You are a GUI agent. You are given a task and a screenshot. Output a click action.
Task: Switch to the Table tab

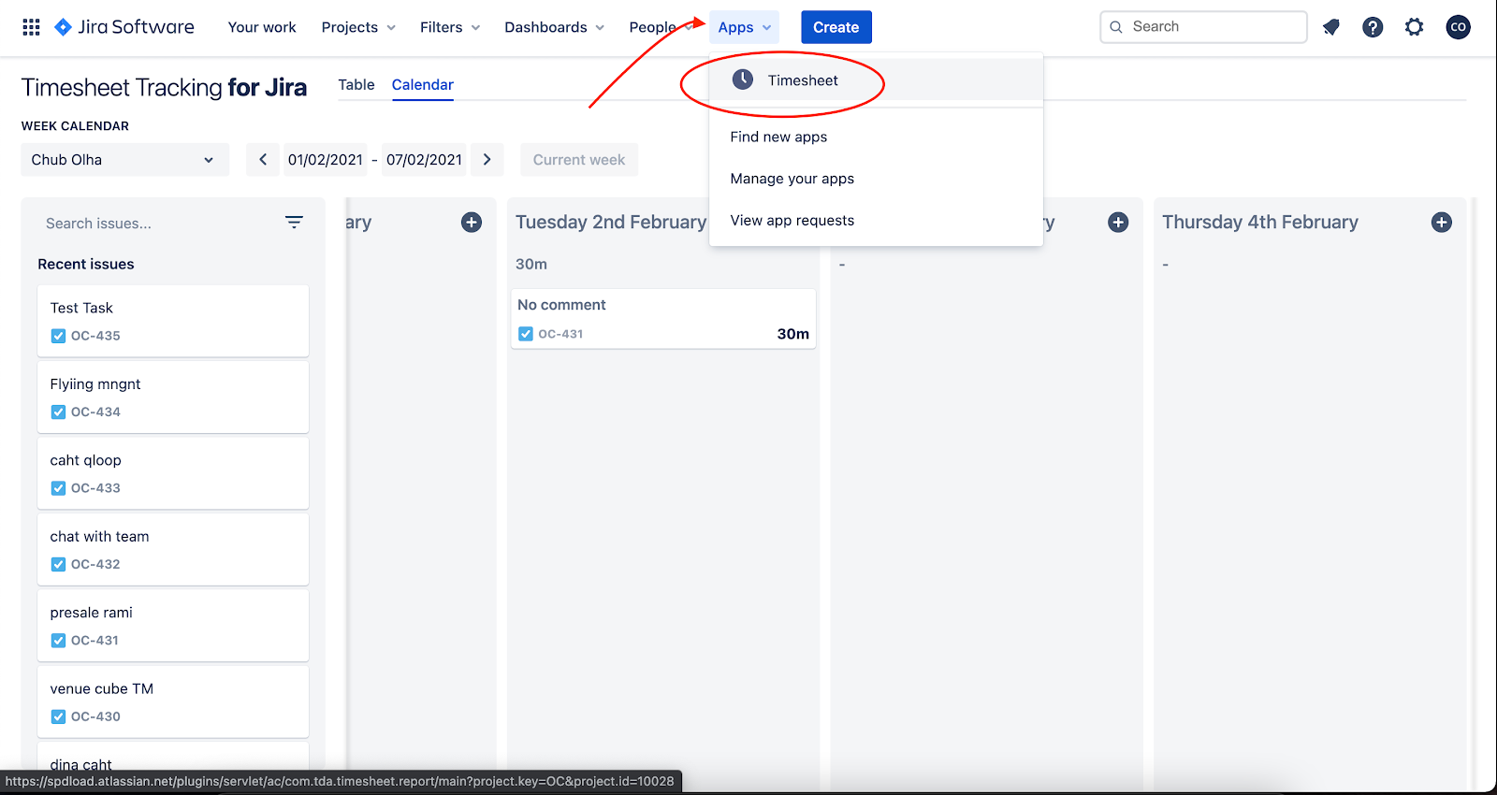[x=356, y=84]
